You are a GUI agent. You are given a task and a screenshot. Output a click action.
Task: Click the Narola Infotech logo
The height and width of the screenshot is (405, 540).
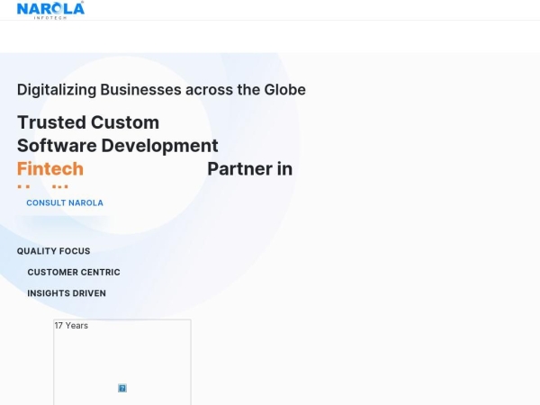[x=50, y=10]
